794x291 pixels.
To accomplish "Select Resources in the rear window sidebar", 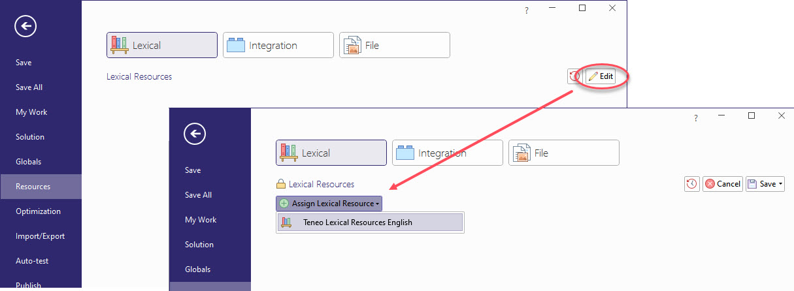I will tap(41, 187).
